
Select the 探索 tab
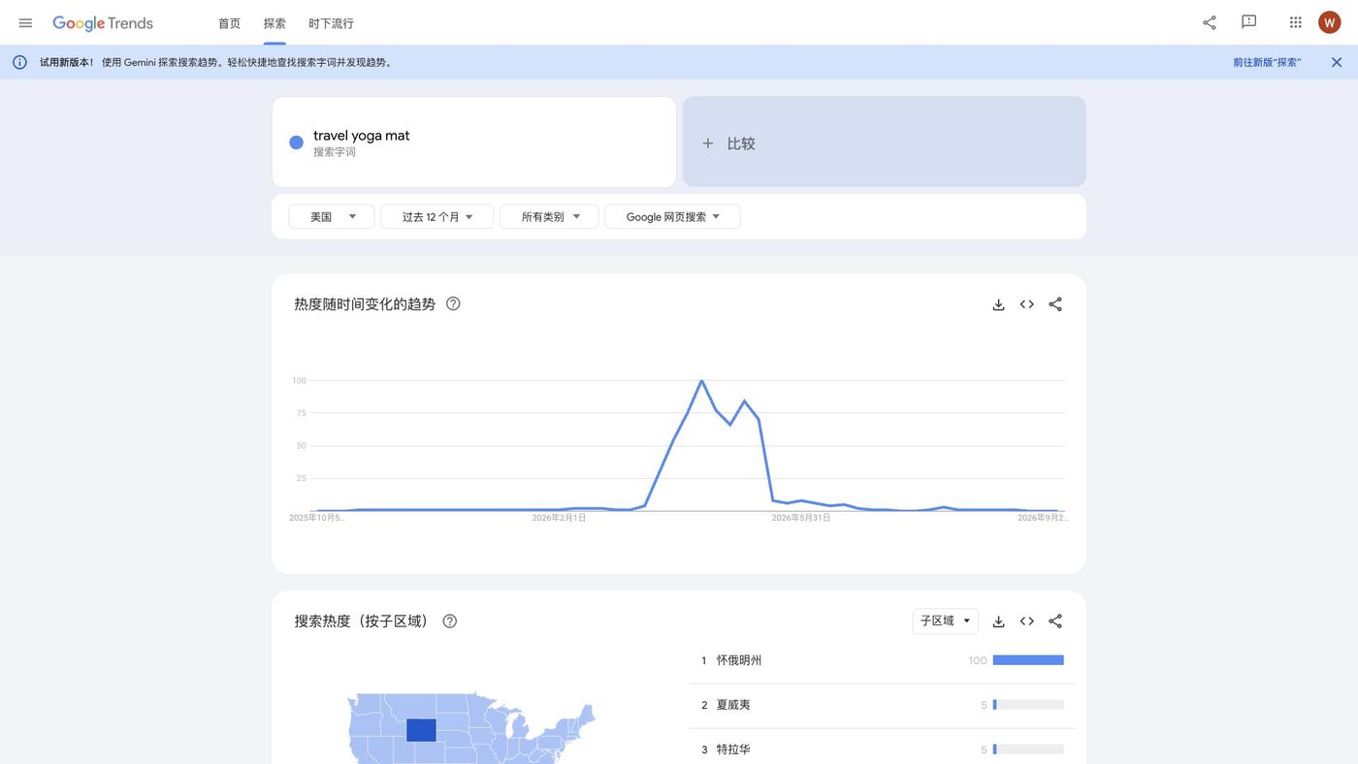(275, 23)
